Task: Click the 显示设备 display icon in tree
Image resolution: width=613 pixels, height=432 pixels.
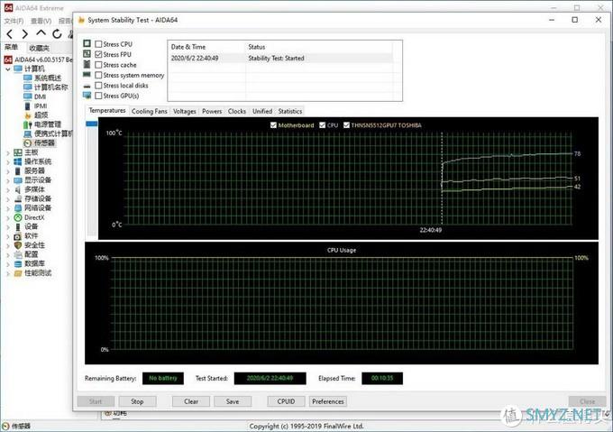Action: (x=18, y=180)
